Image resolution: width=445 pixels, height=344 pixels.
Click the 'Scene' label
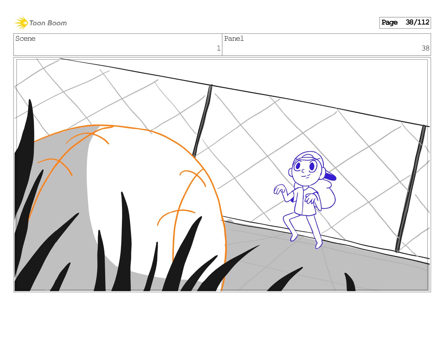click(25, 39)
